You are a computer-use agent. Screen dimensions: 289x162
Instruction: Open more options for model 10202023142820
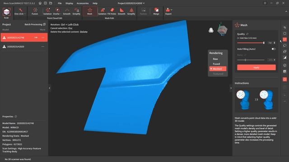[43, 46]
